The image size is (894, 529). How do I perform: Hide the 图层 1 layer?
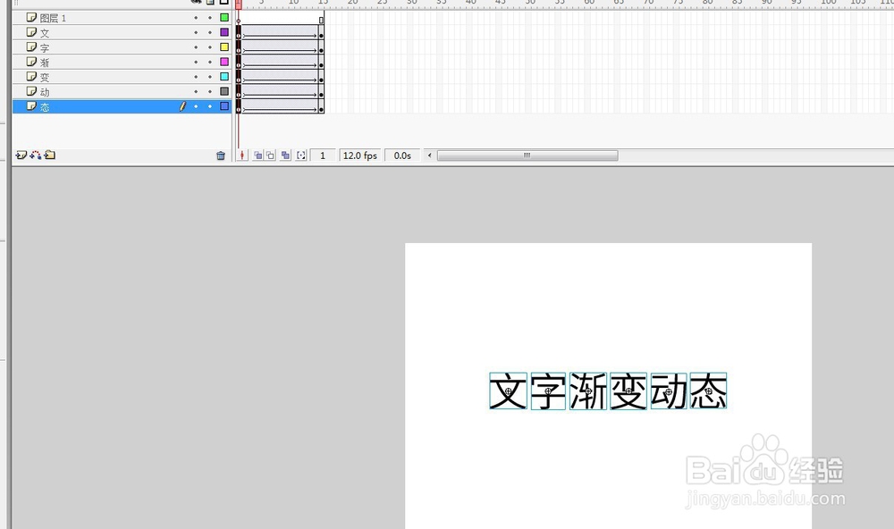coord(196,17)
